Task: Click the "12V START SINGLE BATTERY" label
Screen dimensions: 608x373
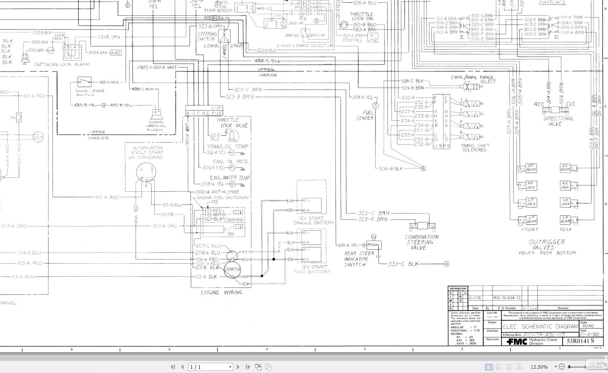Action: coord(314,220)
